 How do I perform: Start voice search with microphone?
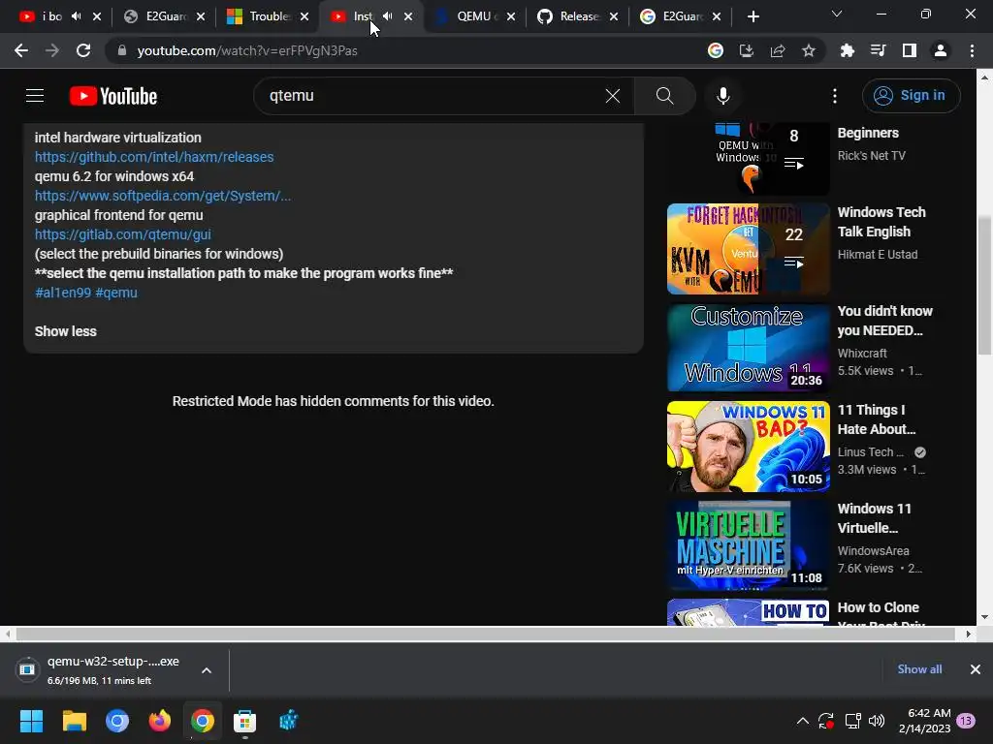coord(722,96)
